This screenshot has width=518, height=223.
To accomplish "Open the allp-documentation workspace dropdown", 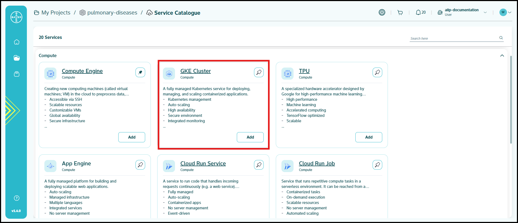I will [485, 13].
